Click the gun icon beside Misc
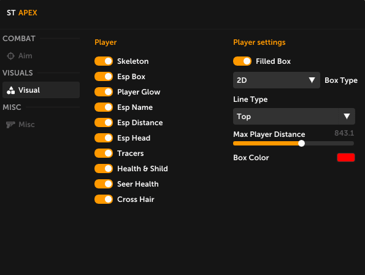This screenshot has width=365, height=275. click(10, 125)
